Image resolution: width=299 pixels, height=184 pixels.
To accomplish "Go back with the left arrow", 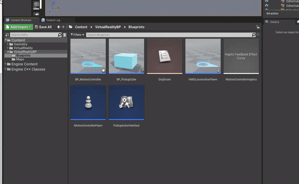I will [59, 27].
